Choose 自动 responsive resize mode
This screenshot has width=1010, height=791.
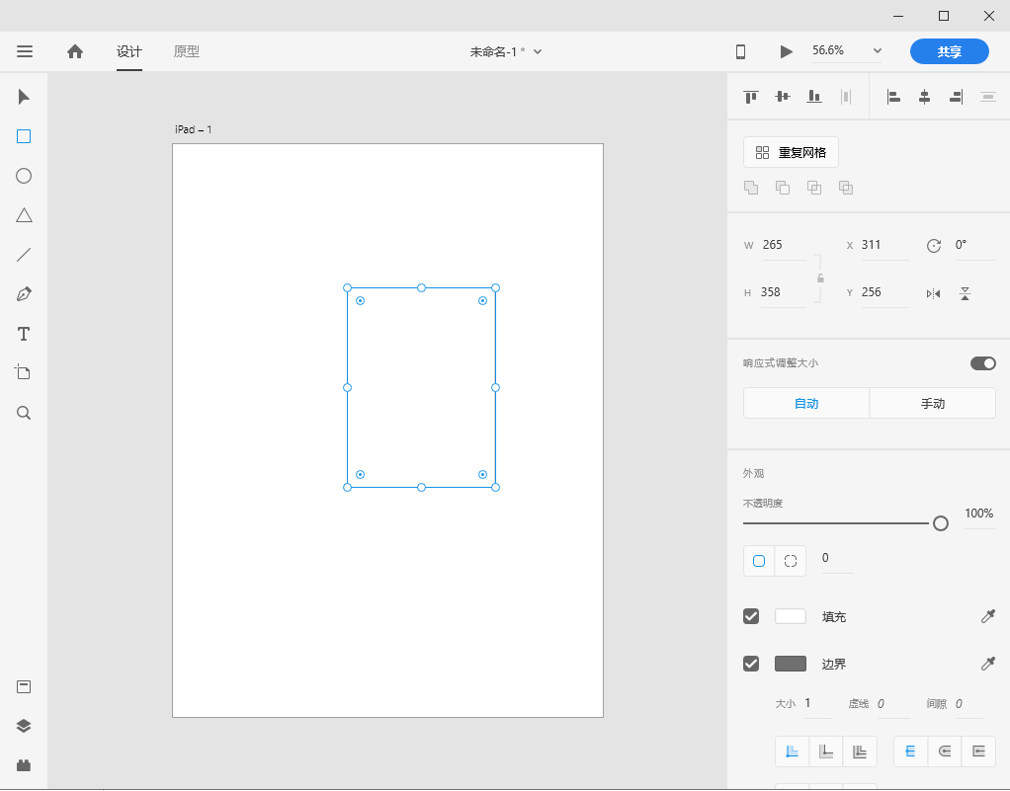[x=806, y=404]
